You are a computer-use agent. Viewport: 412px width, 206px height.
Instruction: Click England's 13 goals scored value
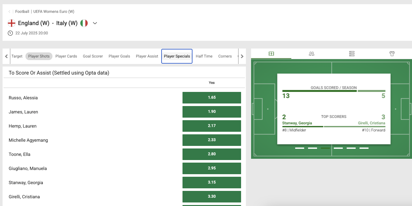[286, 96]
